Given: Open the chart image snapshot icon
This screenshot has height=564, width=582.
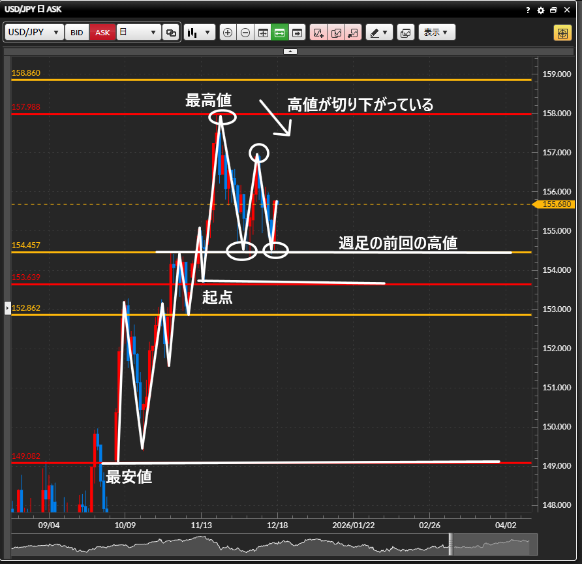Looking at the screenshot, I should tap(405, 33).
